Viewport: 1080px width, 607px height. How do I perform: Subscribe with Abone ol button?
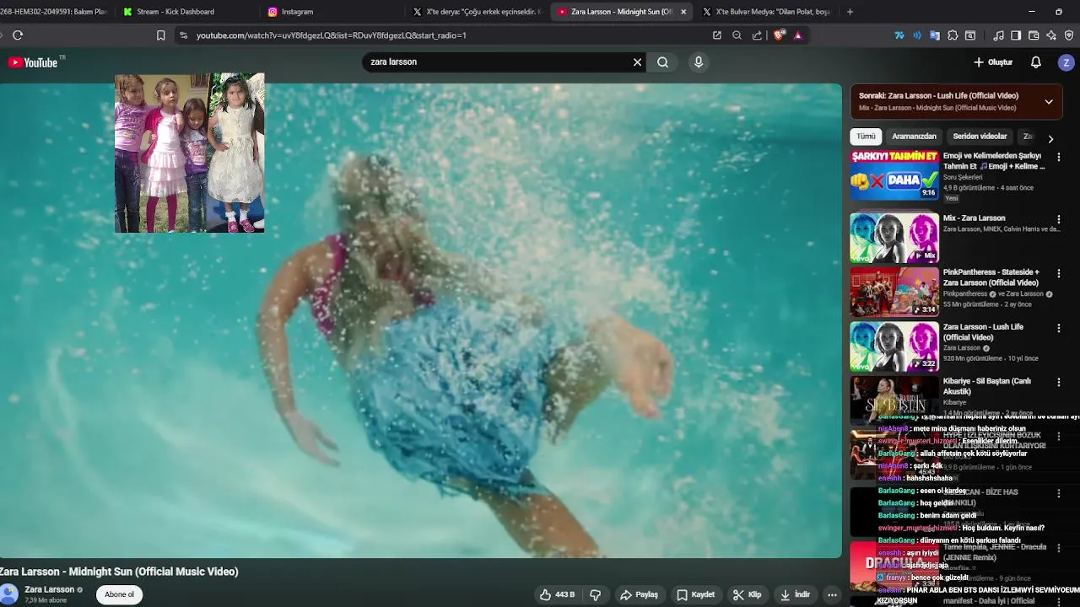tap(119, 594)
